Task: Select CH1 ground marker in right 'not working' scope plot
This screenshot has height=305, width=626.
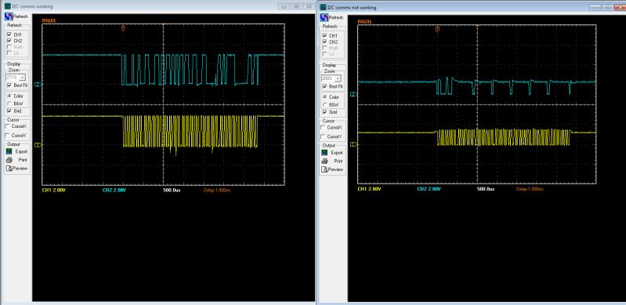Action: 353,144
